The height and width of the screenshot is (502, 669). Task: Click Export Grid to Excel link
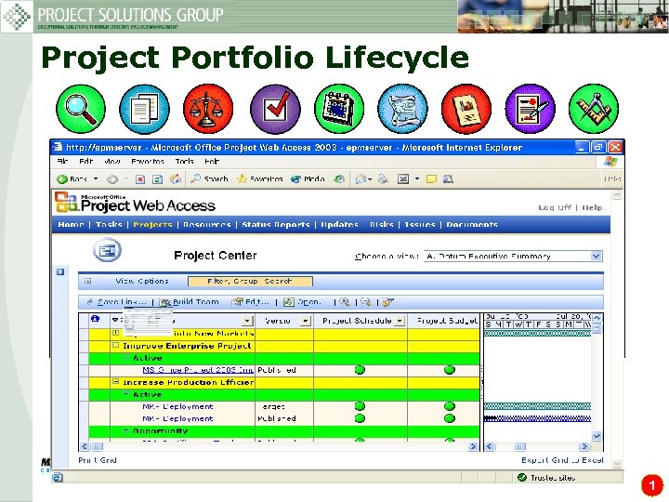(562, 460)
